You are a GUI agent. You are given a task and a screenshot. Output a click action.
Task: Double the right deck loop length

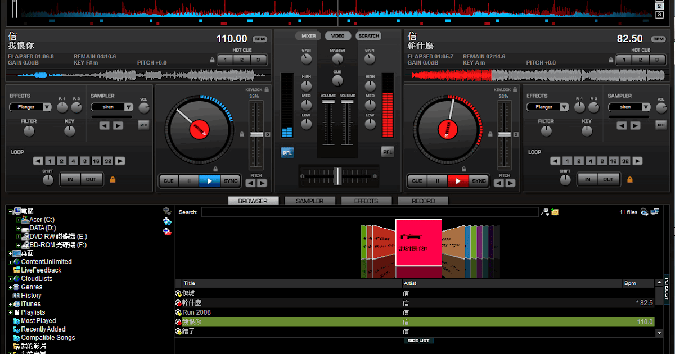637,161
